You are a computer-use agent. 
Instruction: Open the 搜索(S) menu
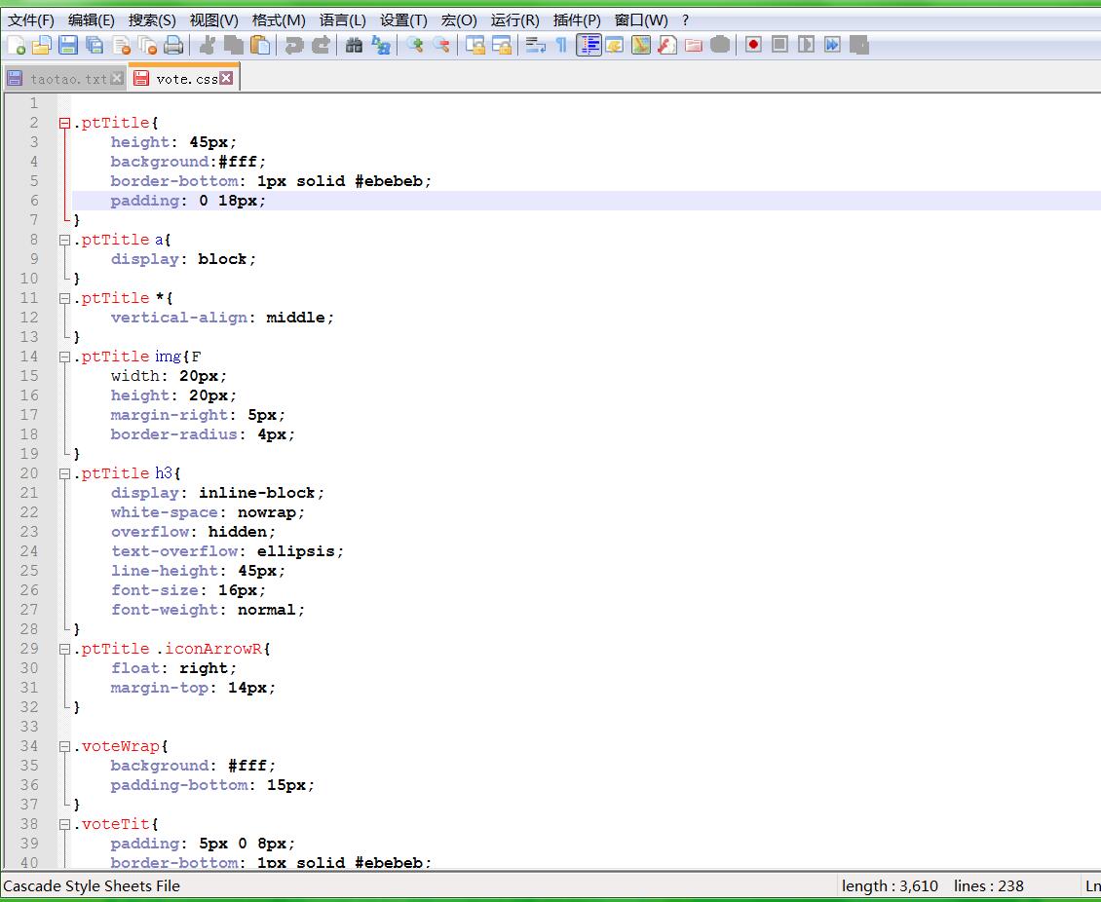[x=152, y=19]
